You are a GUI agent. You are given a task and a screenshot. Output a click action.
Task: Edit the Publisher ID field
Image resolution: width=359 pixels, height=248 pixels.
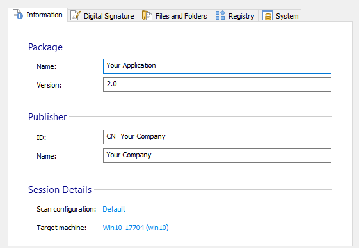pyautogui.click(x=217, y=137)
